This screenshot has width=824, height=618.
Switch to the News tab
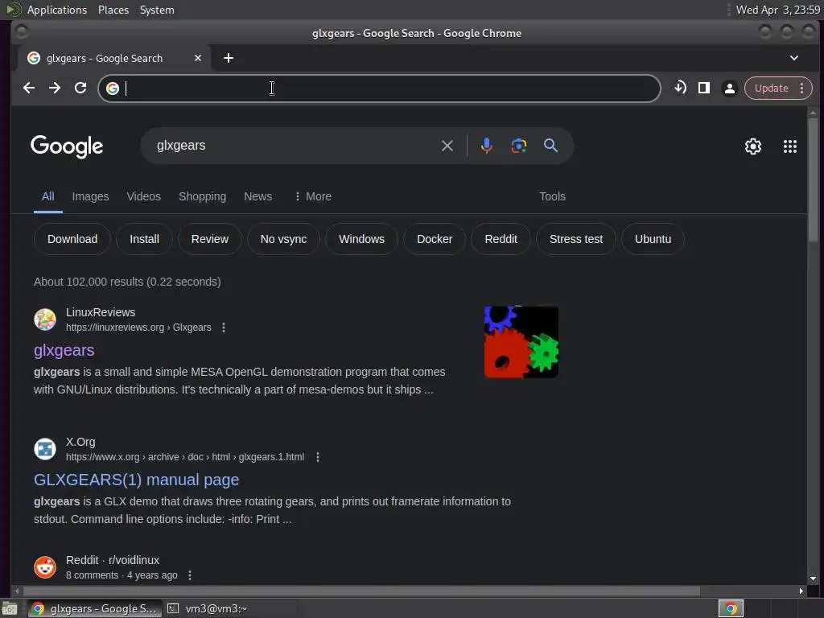tap(258, 196)
